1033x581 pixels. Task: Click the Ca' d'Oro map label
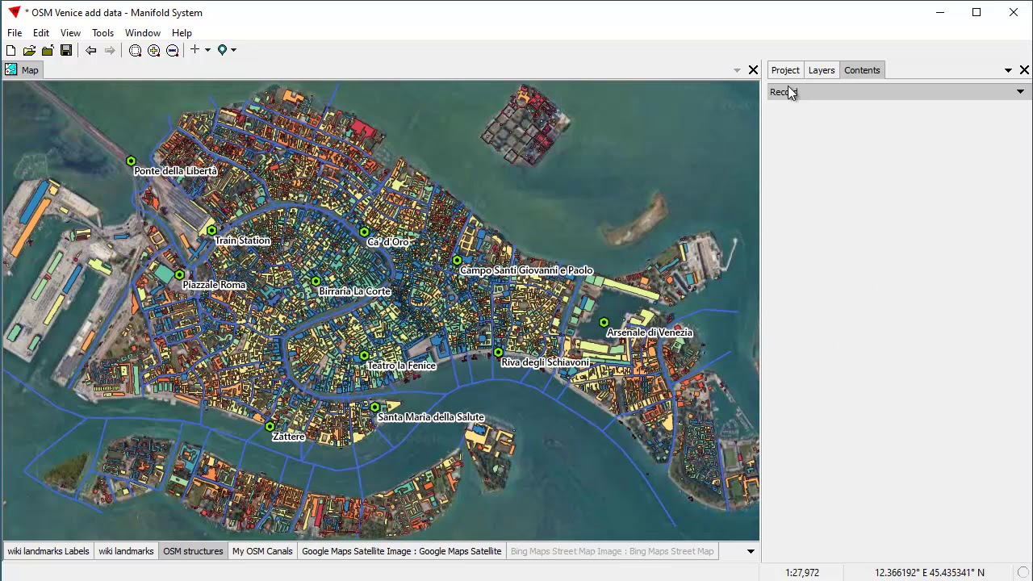coord(387,242)
